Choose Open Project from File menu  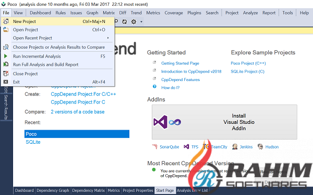pyautogui.click(x=58, y=30)
